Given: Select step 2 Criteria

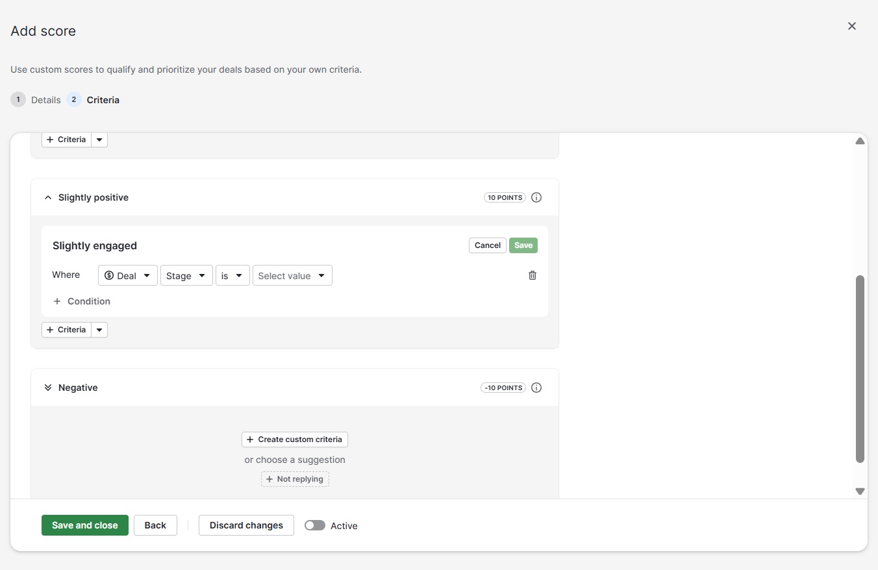Looking at the screenshot, I should (93, 100).
